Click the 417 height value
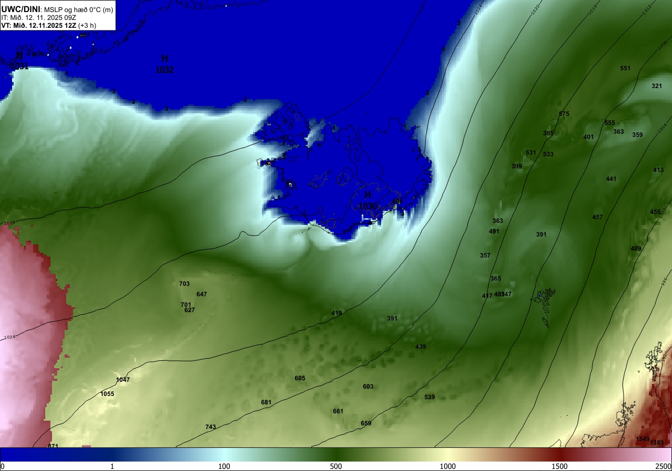This screenshot has height=471, width=672. click(x=487, y=296)
